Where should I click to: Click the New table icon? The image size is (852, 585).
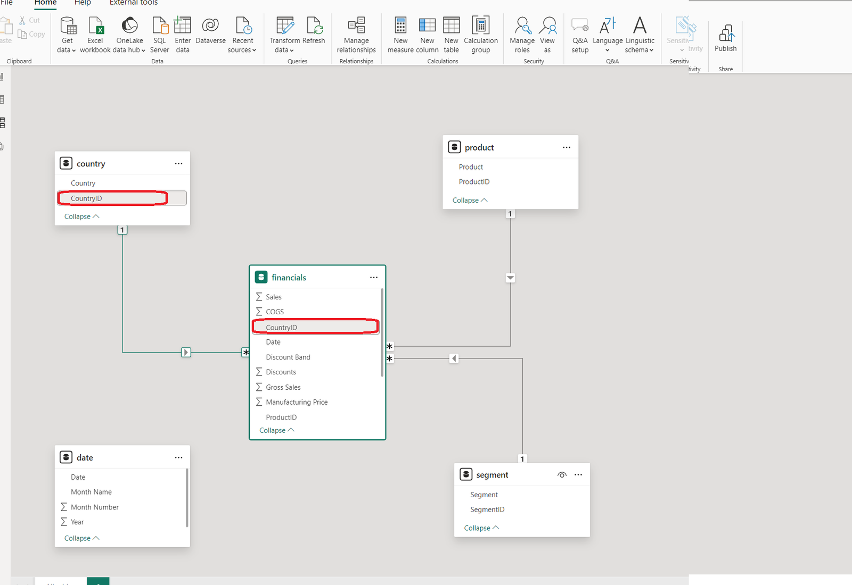[x=451, y=33]
